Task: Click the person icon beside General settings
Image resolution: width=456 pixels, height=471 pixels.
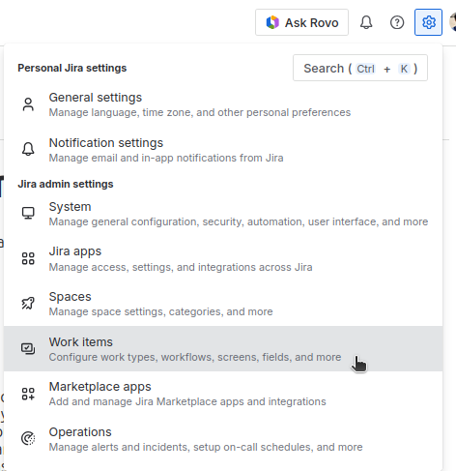Action: tap(28, 104)
